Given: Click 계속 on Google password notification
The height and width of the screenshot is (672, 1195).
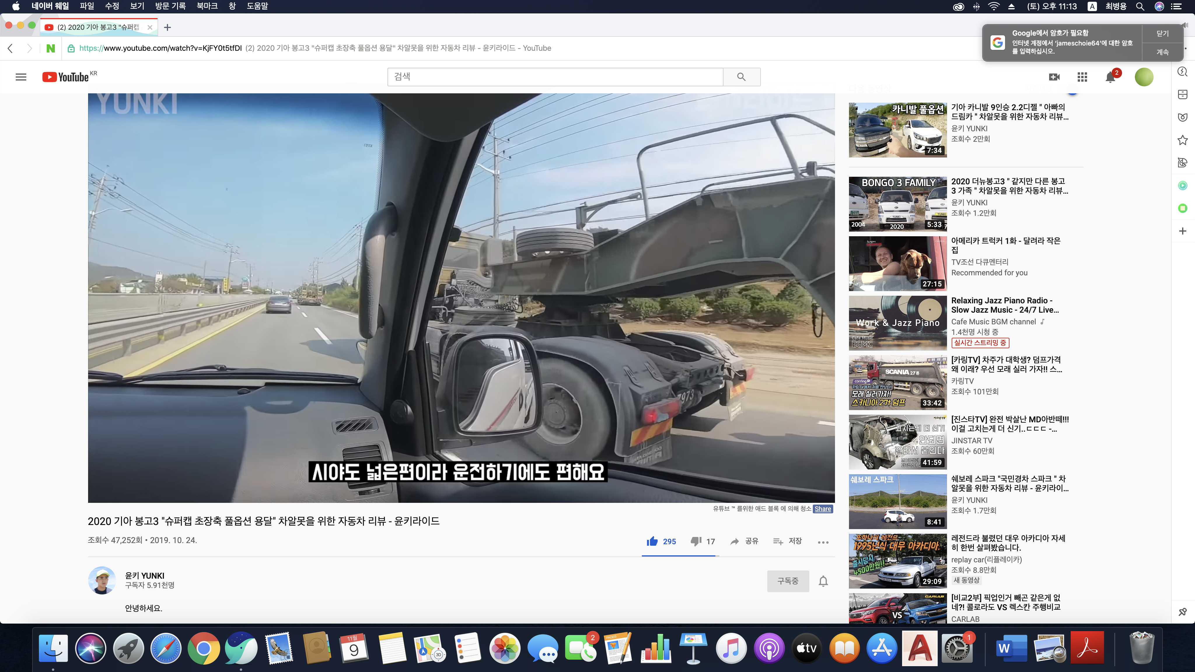Looking at the screenshot, I should point(1162,52).
